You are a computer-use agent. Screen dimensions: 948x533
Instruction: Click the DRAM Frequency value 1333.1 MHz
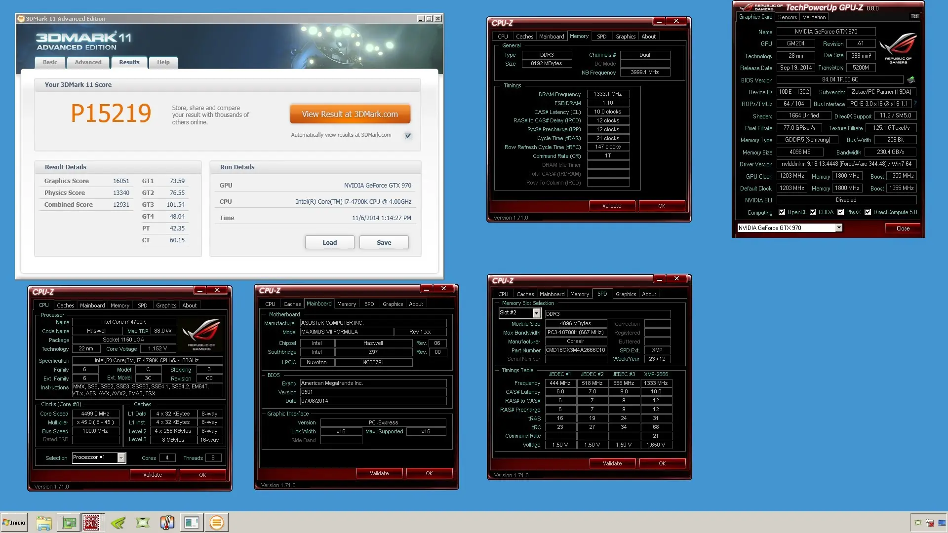(x=608, y=94)
